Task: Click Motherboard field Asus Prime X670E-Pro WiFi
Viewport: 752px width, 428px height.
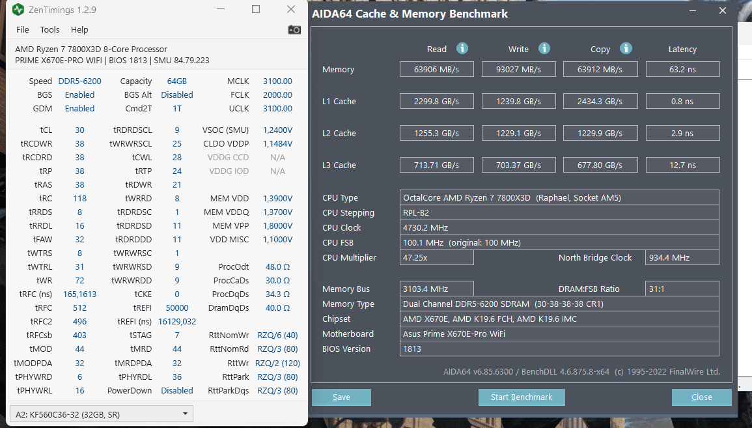Action: (559, 334)
